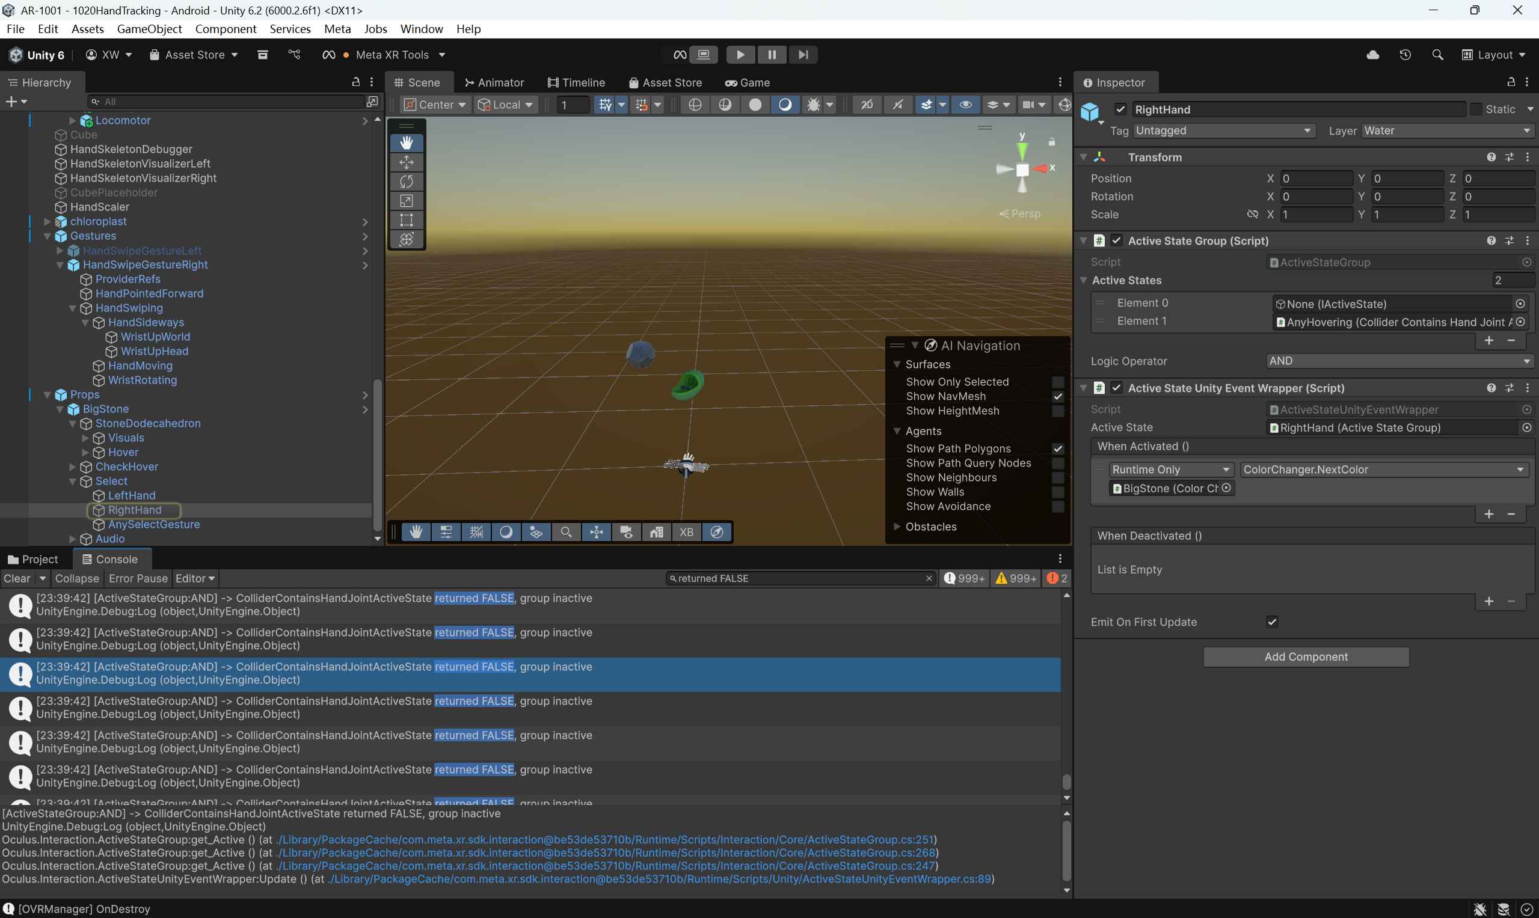Click the Add Component button
Viewport: 1539px width, 918px height.
(1306, 657)
